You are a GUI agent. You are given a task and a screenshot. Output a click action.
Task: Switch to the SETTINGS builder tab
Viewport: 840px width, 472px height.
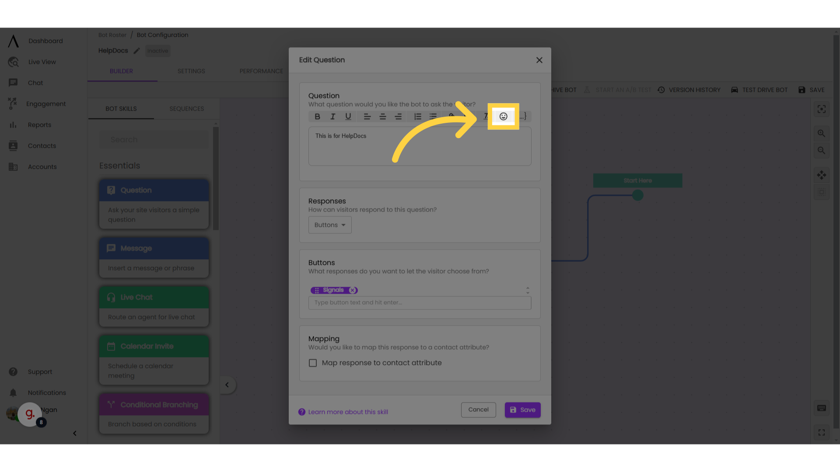pos(192,71)
